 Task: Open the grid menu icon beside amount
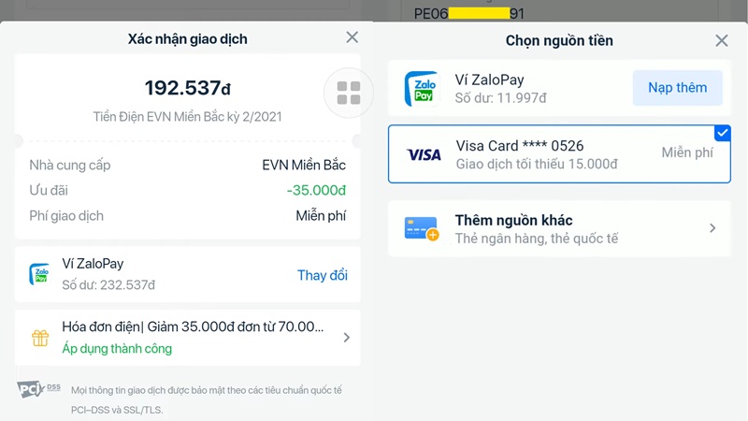coord(348,93)
